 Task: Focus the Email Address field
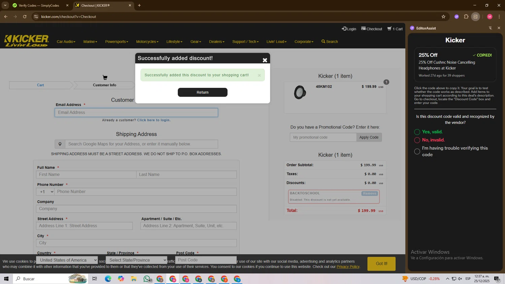(136, 112)
